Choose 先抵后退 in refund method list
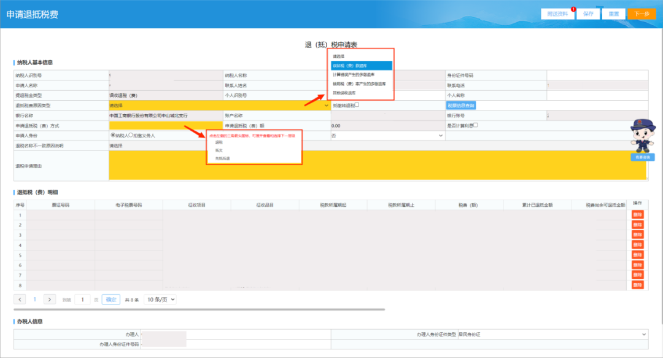 (222, 158)
